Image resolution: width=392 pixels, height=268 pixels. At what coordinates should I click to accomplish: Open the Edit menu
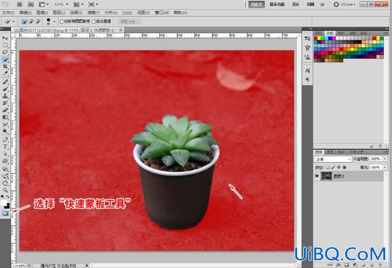pos(25,13)
